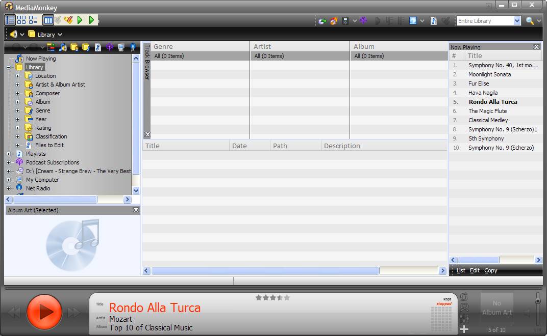This screenshot has height=336, width=547.
Task: Expand the Playlists tree node
Action: tap(8, 154)
